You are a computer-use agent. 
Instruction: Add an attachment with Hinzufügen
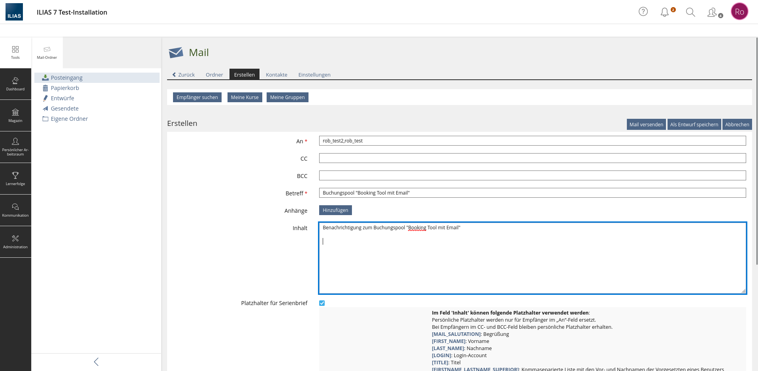coord(335,210)
